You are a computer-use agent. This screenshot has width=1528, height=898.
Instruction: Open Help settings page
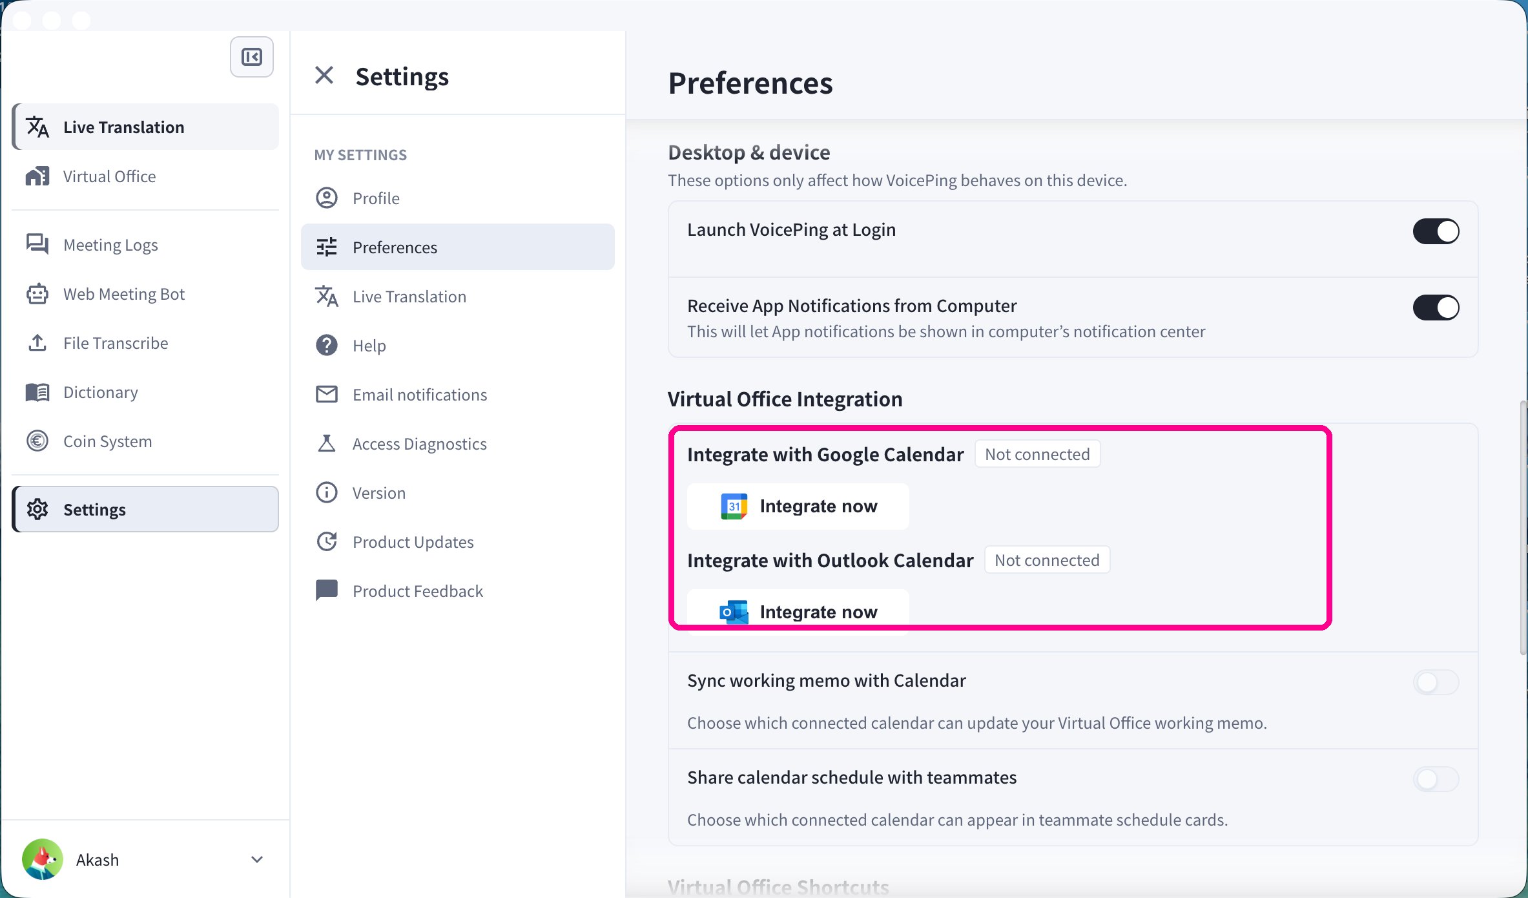[458, 346]
